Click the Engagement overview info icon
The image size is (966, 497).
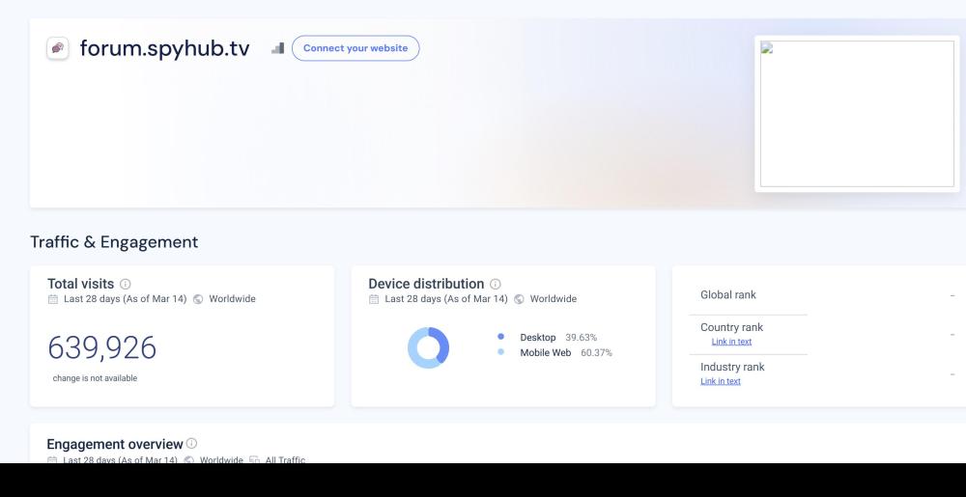[x=191, y=443]
